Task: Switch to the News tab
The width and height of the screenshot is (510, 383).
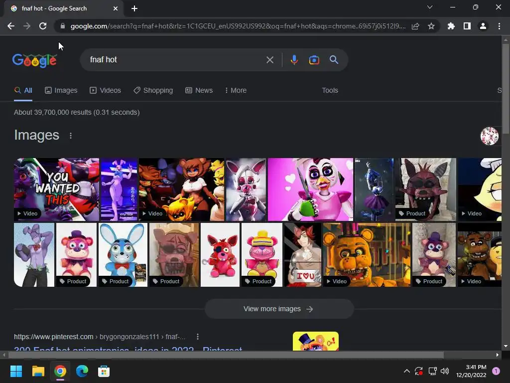Action: pos(199,91)
